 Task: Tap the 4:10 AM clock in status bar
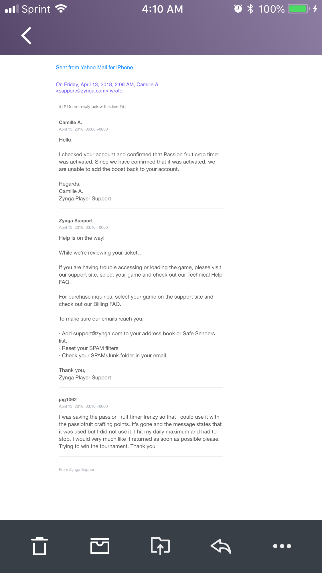coord(163,9)
